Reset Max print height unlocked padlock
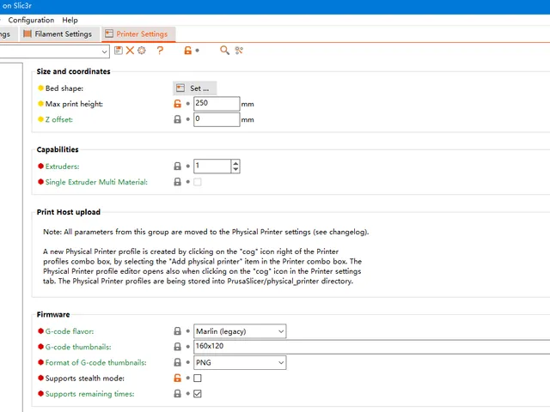This screenshot has height=412, width=550. [178, 104]
